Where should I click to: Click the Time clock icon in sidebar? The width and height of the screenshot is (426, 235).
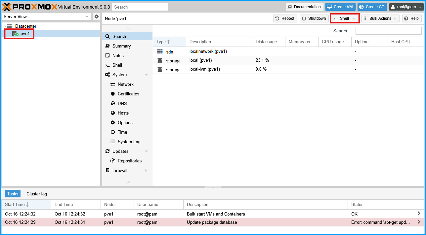pyautogui.click(x=112, y=132)
